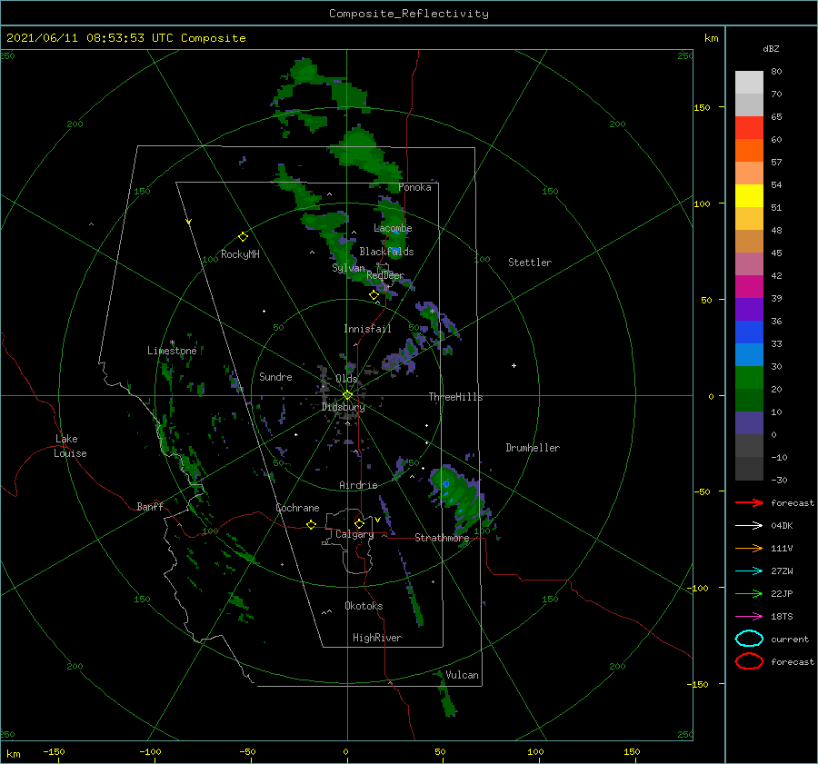Screen dimensions: 818x764
Task: Choose the green 22JP arrow symbol
Action: [x=749, y=593]
